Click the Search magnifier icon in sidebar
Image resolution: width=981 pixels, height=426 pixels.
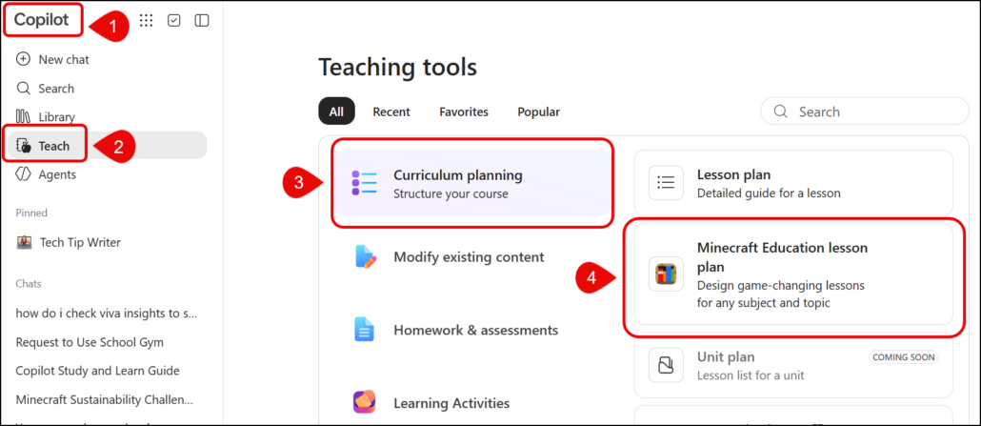point(23,88)
